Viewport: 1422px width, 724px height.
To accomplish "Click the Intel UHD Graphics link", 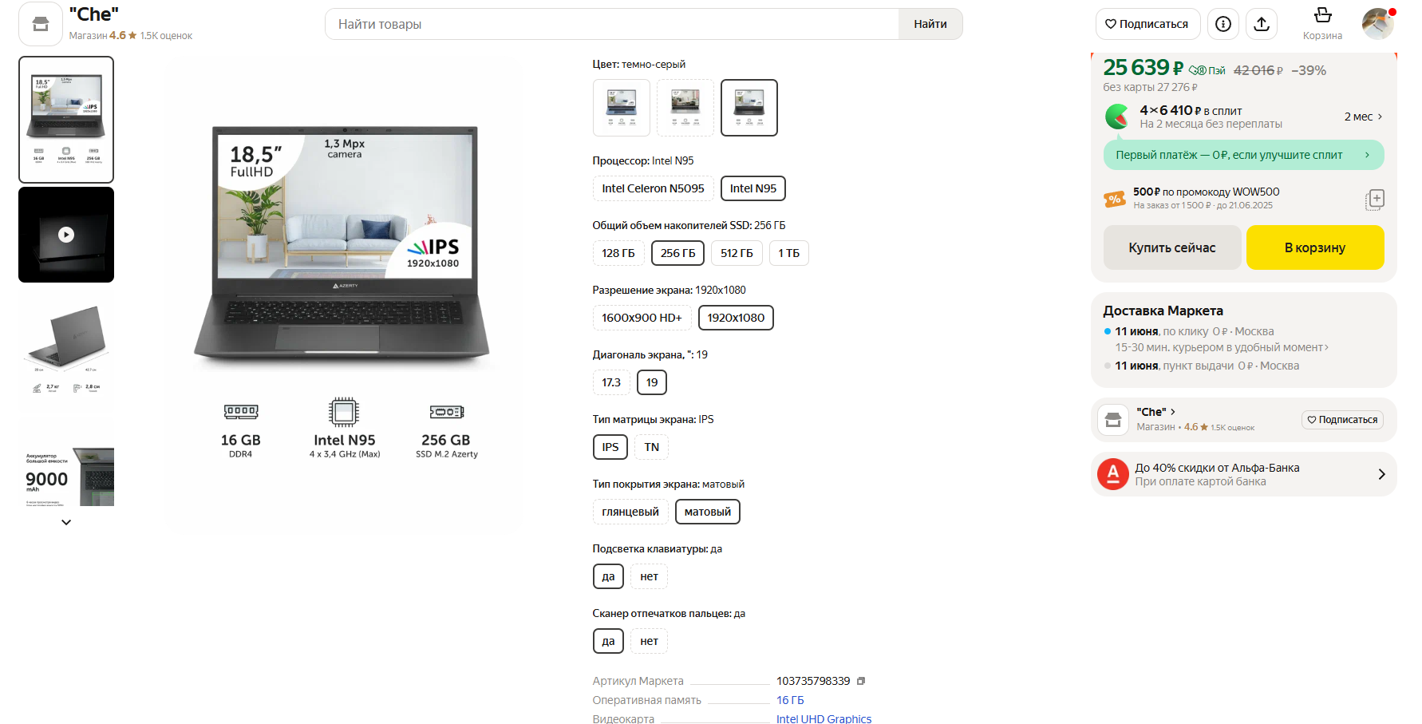I will tap(824, 718).
